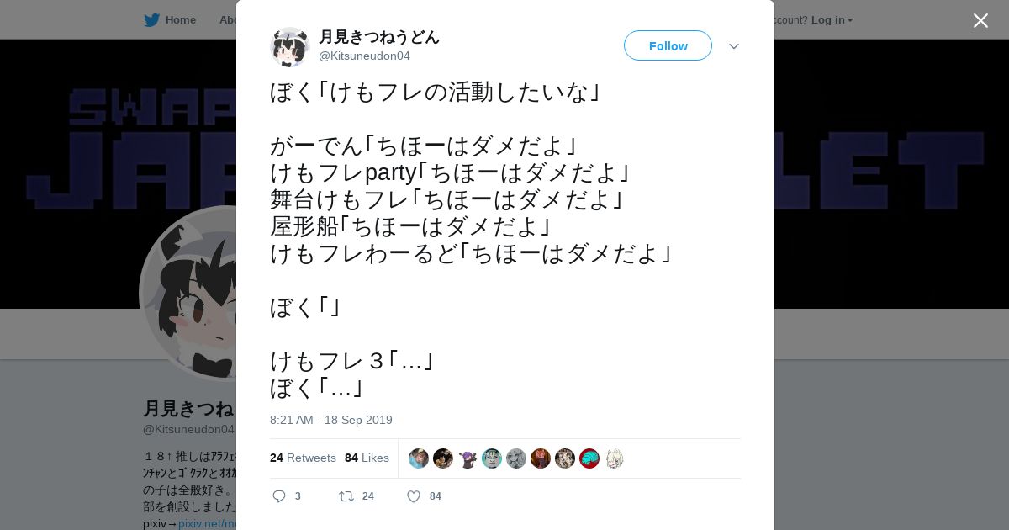Close the tweet overlay with the X

point(980,20)
